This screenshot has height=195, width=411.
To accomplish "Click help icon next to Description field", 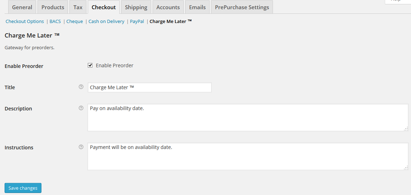I will (x=81, y=108).
